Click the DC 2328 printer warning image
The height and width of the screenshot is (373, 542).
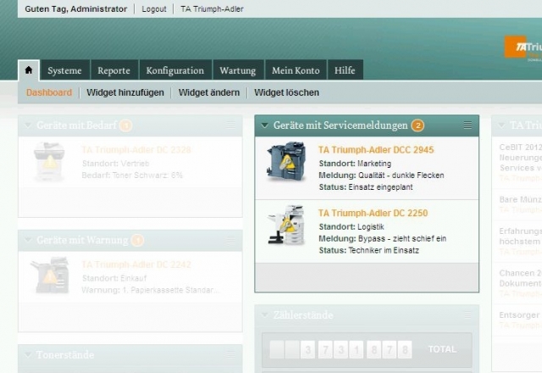[49, 162]
